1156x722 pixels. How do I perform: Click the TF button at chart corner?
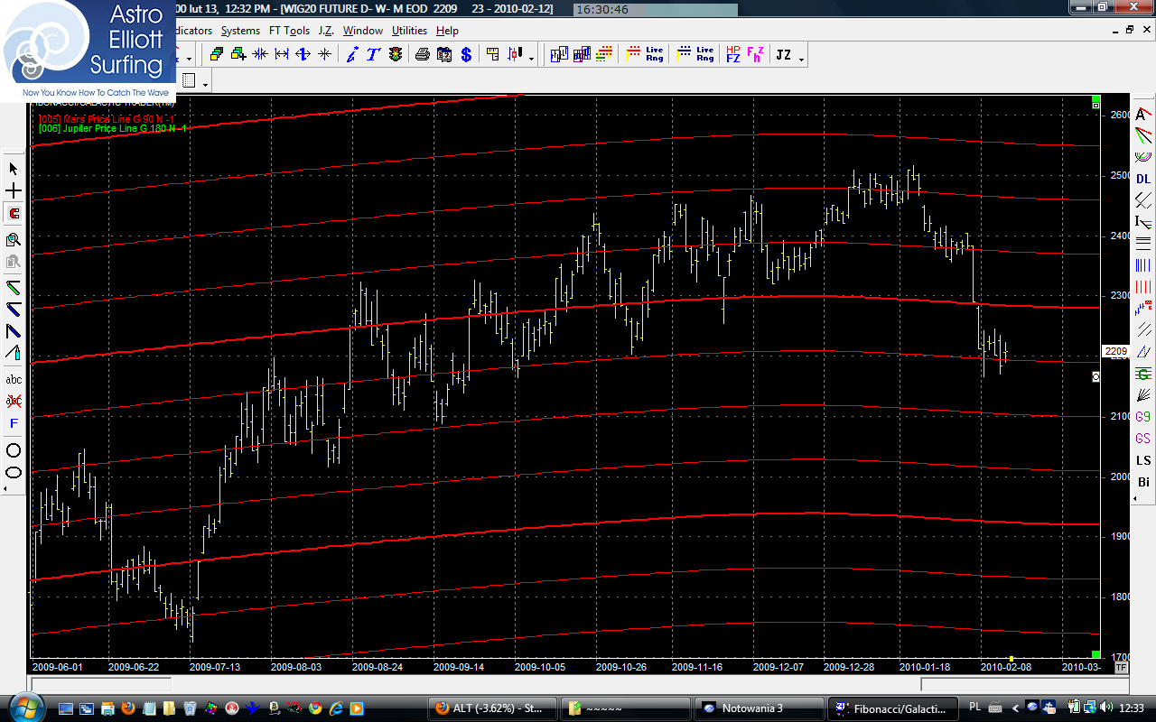pyautogui.click(x=1121, y=668)
